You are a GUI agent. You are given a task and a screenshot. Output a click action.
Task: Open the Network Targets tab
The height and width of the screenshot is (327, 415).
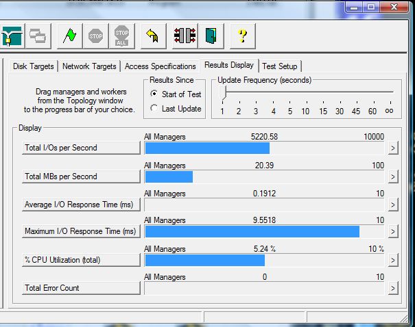click(89, 66)
